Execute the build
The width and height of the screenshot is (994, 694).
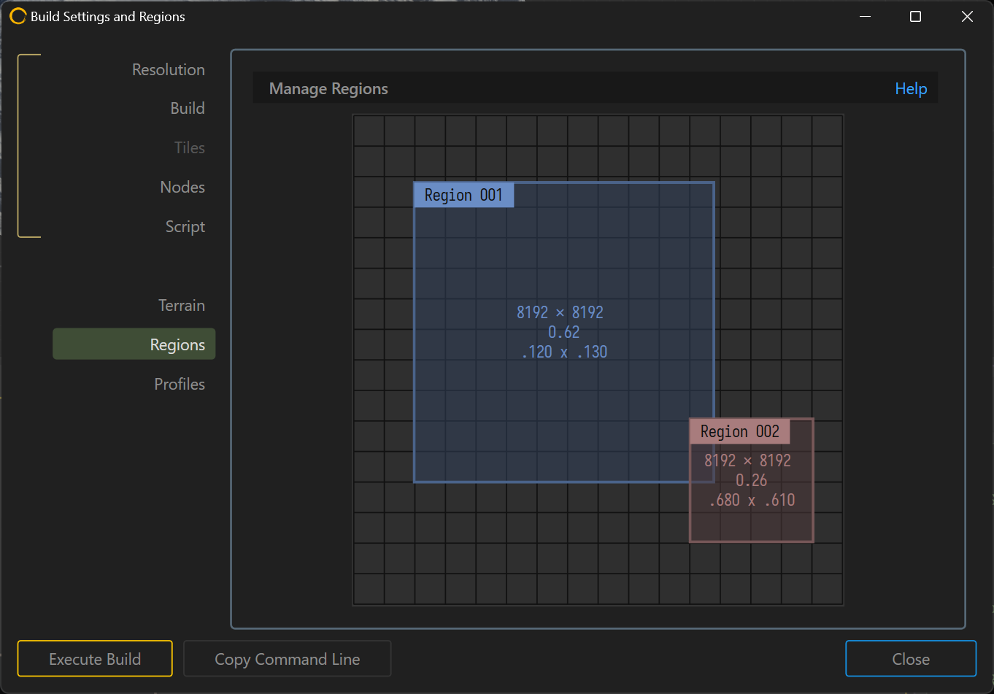pyautogui.click(x=94, y=658)
